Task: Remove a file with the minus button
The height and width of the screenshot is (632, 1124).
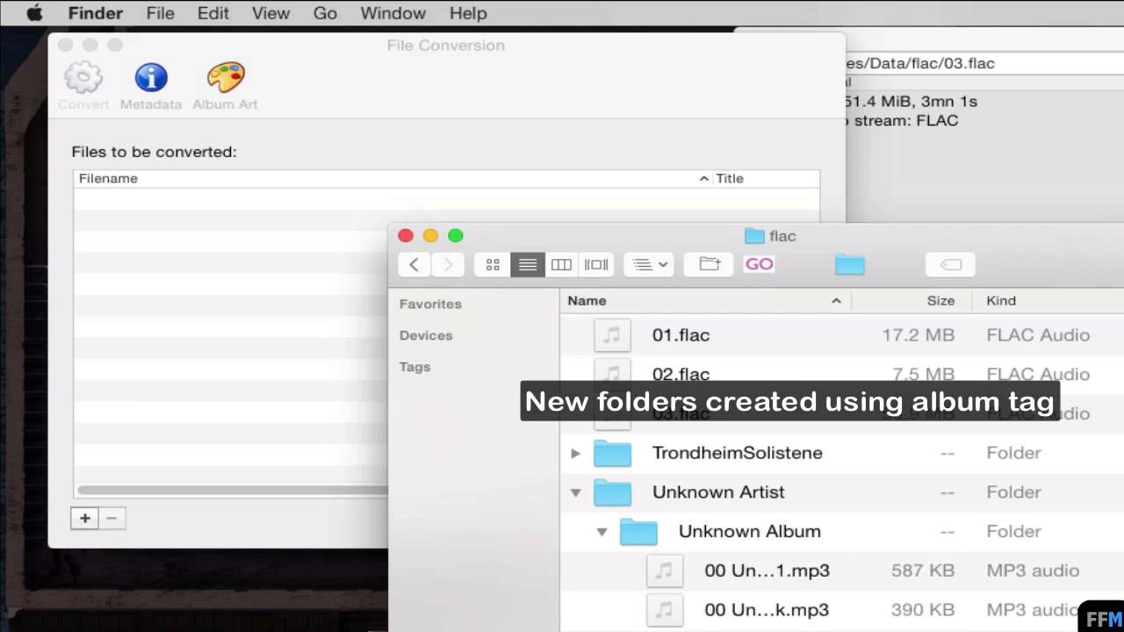Action: click(112, 518)
